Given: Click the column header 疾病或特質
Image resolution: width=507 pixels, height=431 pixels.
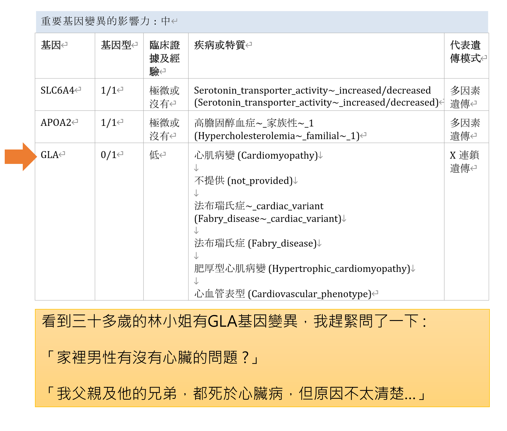Looking at the screenshot, I should coord(220,45).
